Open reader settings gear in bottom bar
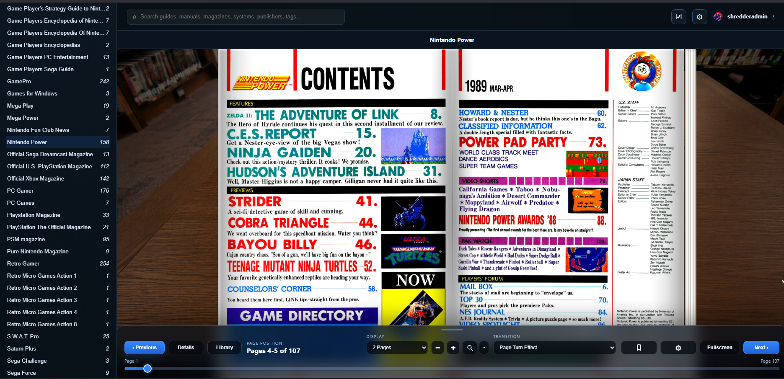Viewport: 784px width, 379px height. (x=678, y=348)
